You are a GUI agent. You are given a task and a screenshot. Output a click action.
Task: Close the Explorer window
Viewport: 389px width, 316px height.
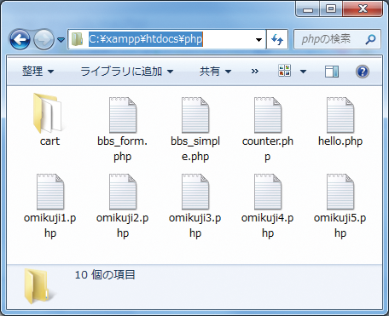click(363, 9)
